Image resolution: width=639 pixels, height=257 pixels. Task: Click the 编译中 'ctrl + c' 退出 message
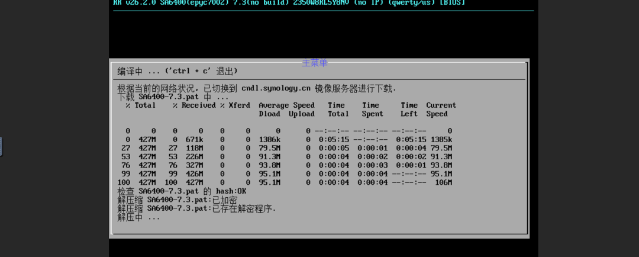click(x=177, y=71)
